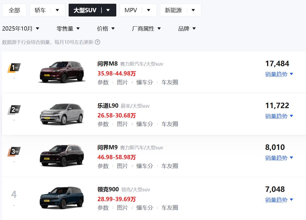Screen dimensions: 306x220
Task: Click the 3rd place rank badge
Action: [14, 151]
